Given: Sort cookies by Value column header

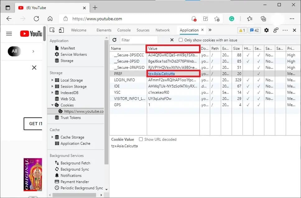Looking at the screenshot, I should pyautogui.click(x=173, y=49).
